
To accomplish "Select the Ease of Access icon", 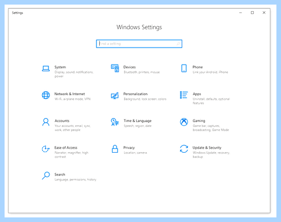I will (45, 149).
